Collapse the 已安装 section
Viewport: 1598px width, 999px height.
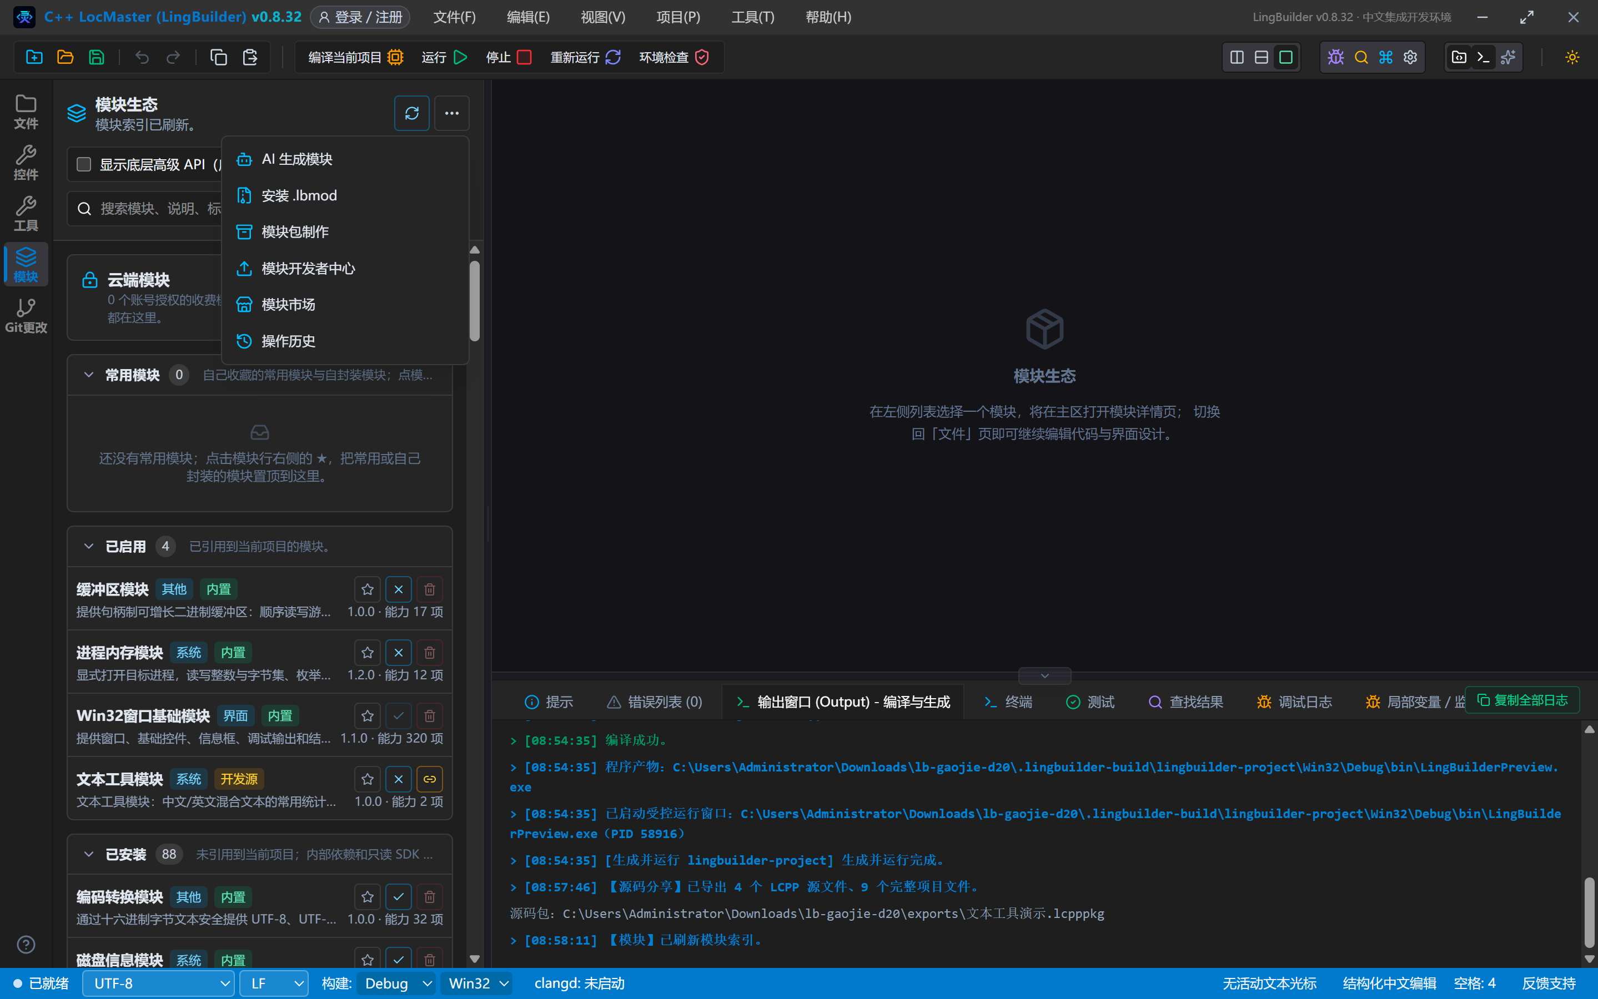click(88, 854)
